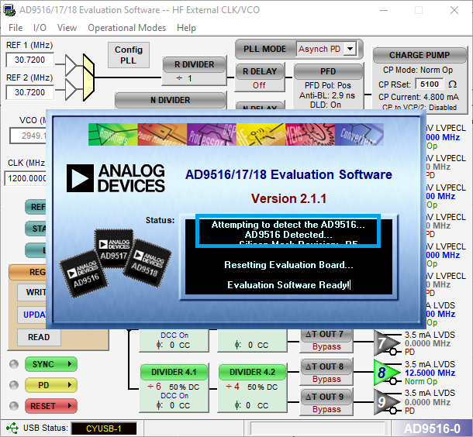
Task: Click the yellow PD button
Action: click(x=51, y=385)
